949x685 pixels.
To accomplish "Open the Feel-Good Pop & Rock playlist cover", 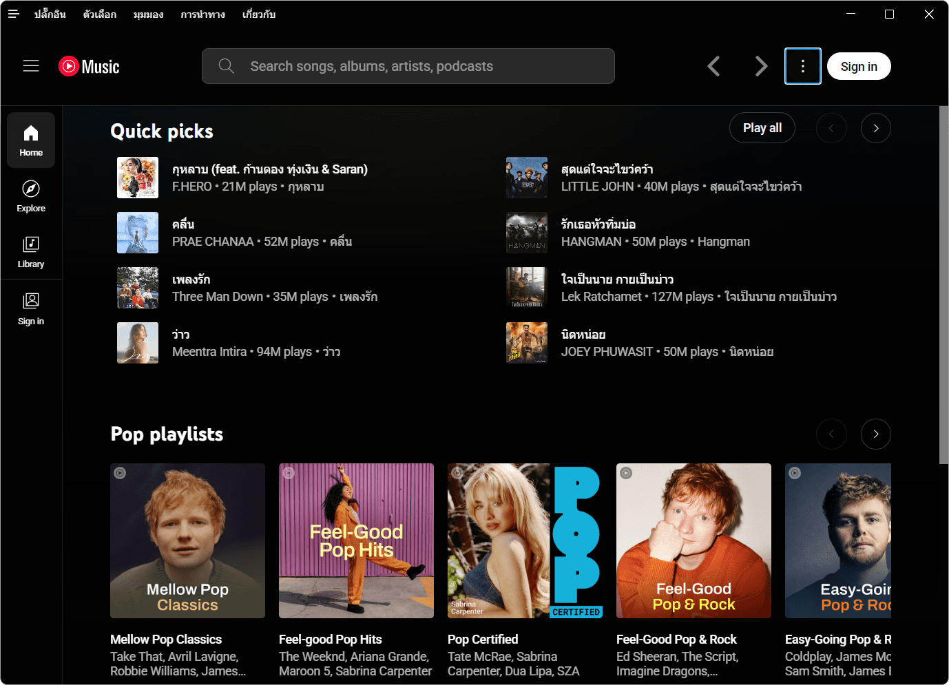I will [693, 540].
